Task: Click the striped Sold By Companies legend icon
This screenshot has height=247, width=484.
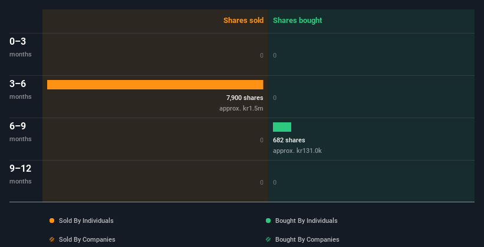Action: [x=52, y=239]
